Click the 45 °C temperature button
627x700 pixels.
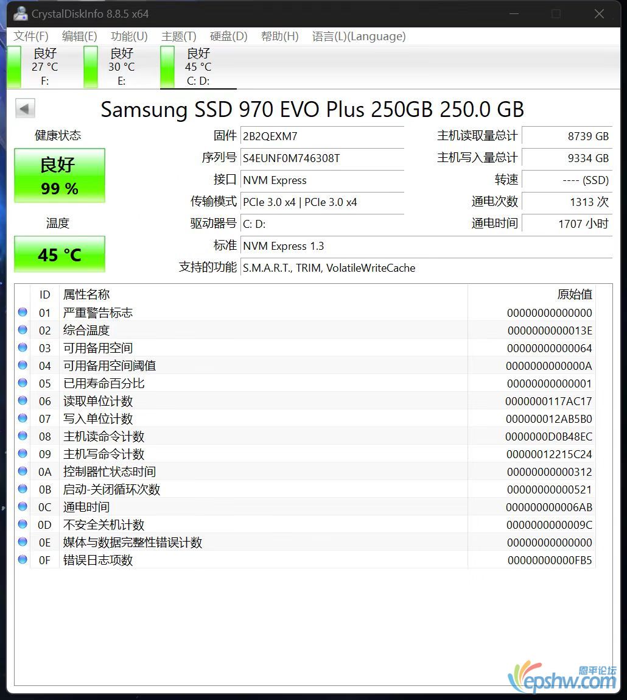tap(60, 254)
